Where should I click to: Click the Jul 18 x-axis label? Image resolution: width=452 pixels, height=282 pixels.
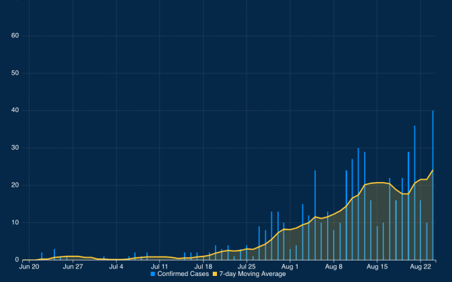tap(204, 267)
